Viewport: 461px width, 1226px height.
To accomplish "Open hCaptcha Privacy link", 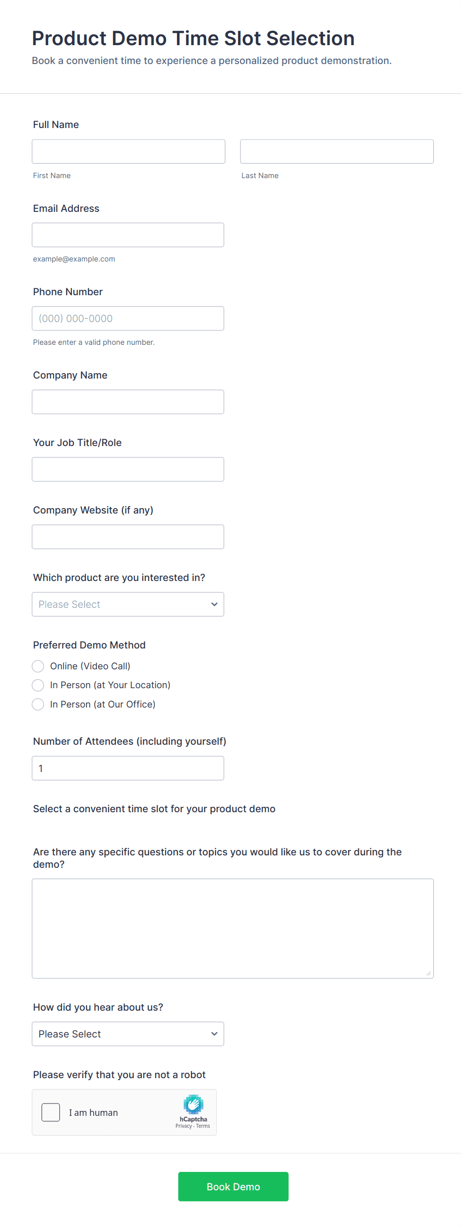I will (183, 1126).
